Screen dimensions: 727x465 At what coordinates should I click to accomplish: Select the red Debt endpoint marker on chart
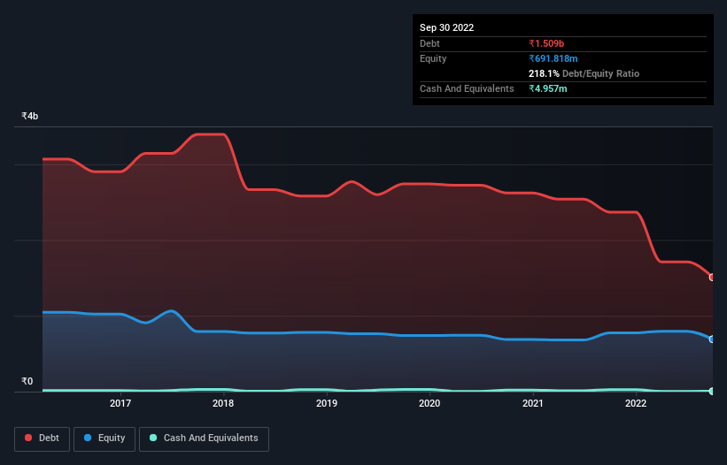pyautogui.click(x=712, y=278)
